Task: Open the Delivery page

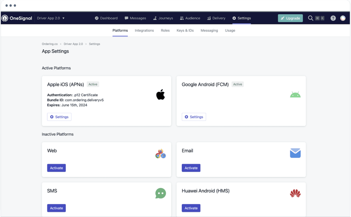Action: coord(216,18)
